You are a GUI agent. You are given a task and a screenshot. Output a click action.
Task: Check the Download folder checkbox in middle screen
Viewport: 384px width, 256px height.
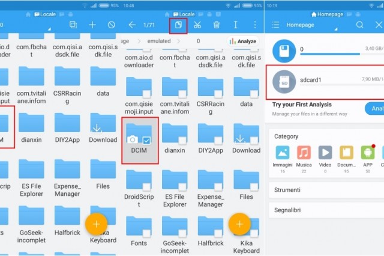click(254, 141)
